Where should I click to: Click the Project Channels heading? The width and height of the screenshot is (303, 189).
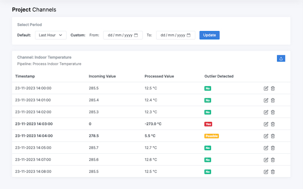tap(34, 10)
